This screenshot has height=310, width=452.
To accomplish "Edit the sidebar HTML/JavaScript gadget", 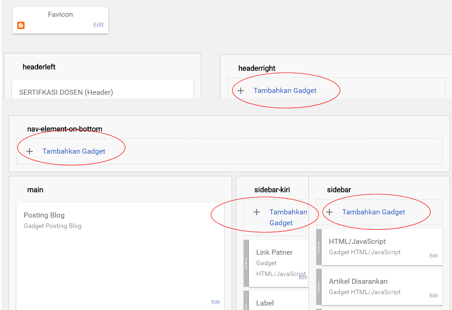I will coord(434,256).
